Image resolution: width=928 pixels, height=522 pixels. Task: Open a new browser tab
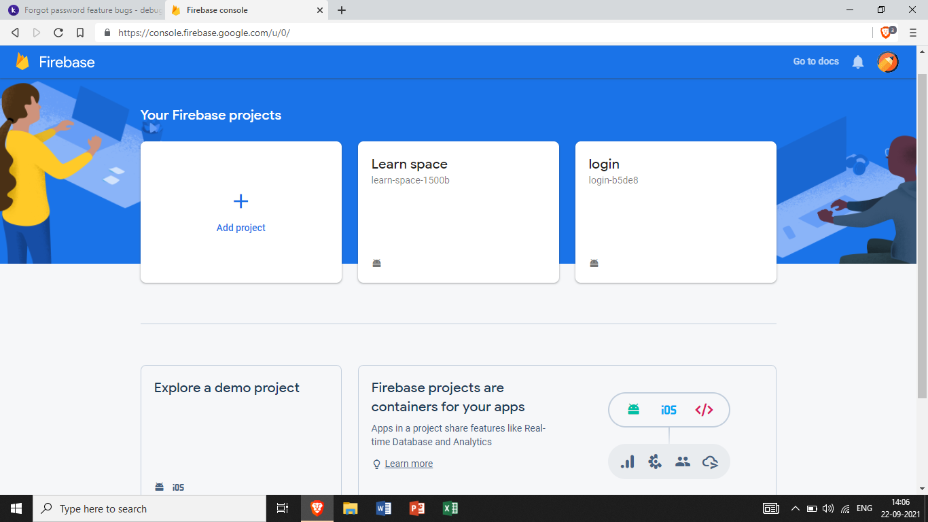[342, 10]
